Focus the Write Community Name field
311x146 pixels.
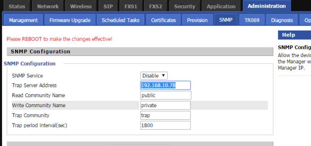tap(165, 105)
